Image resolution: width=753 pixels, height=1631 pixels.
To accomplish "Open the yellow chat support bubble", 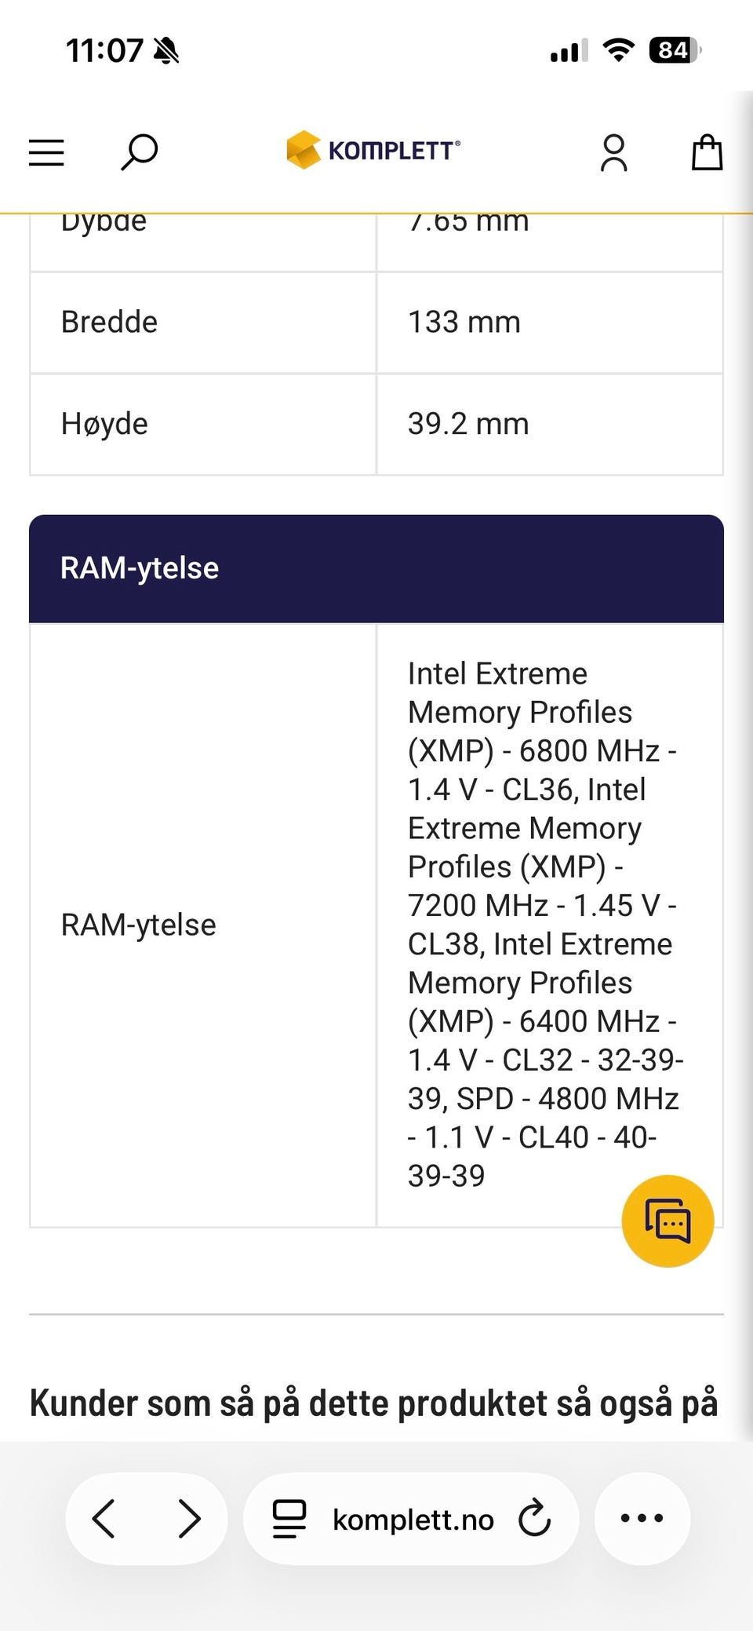I will tap(668, 1221).
